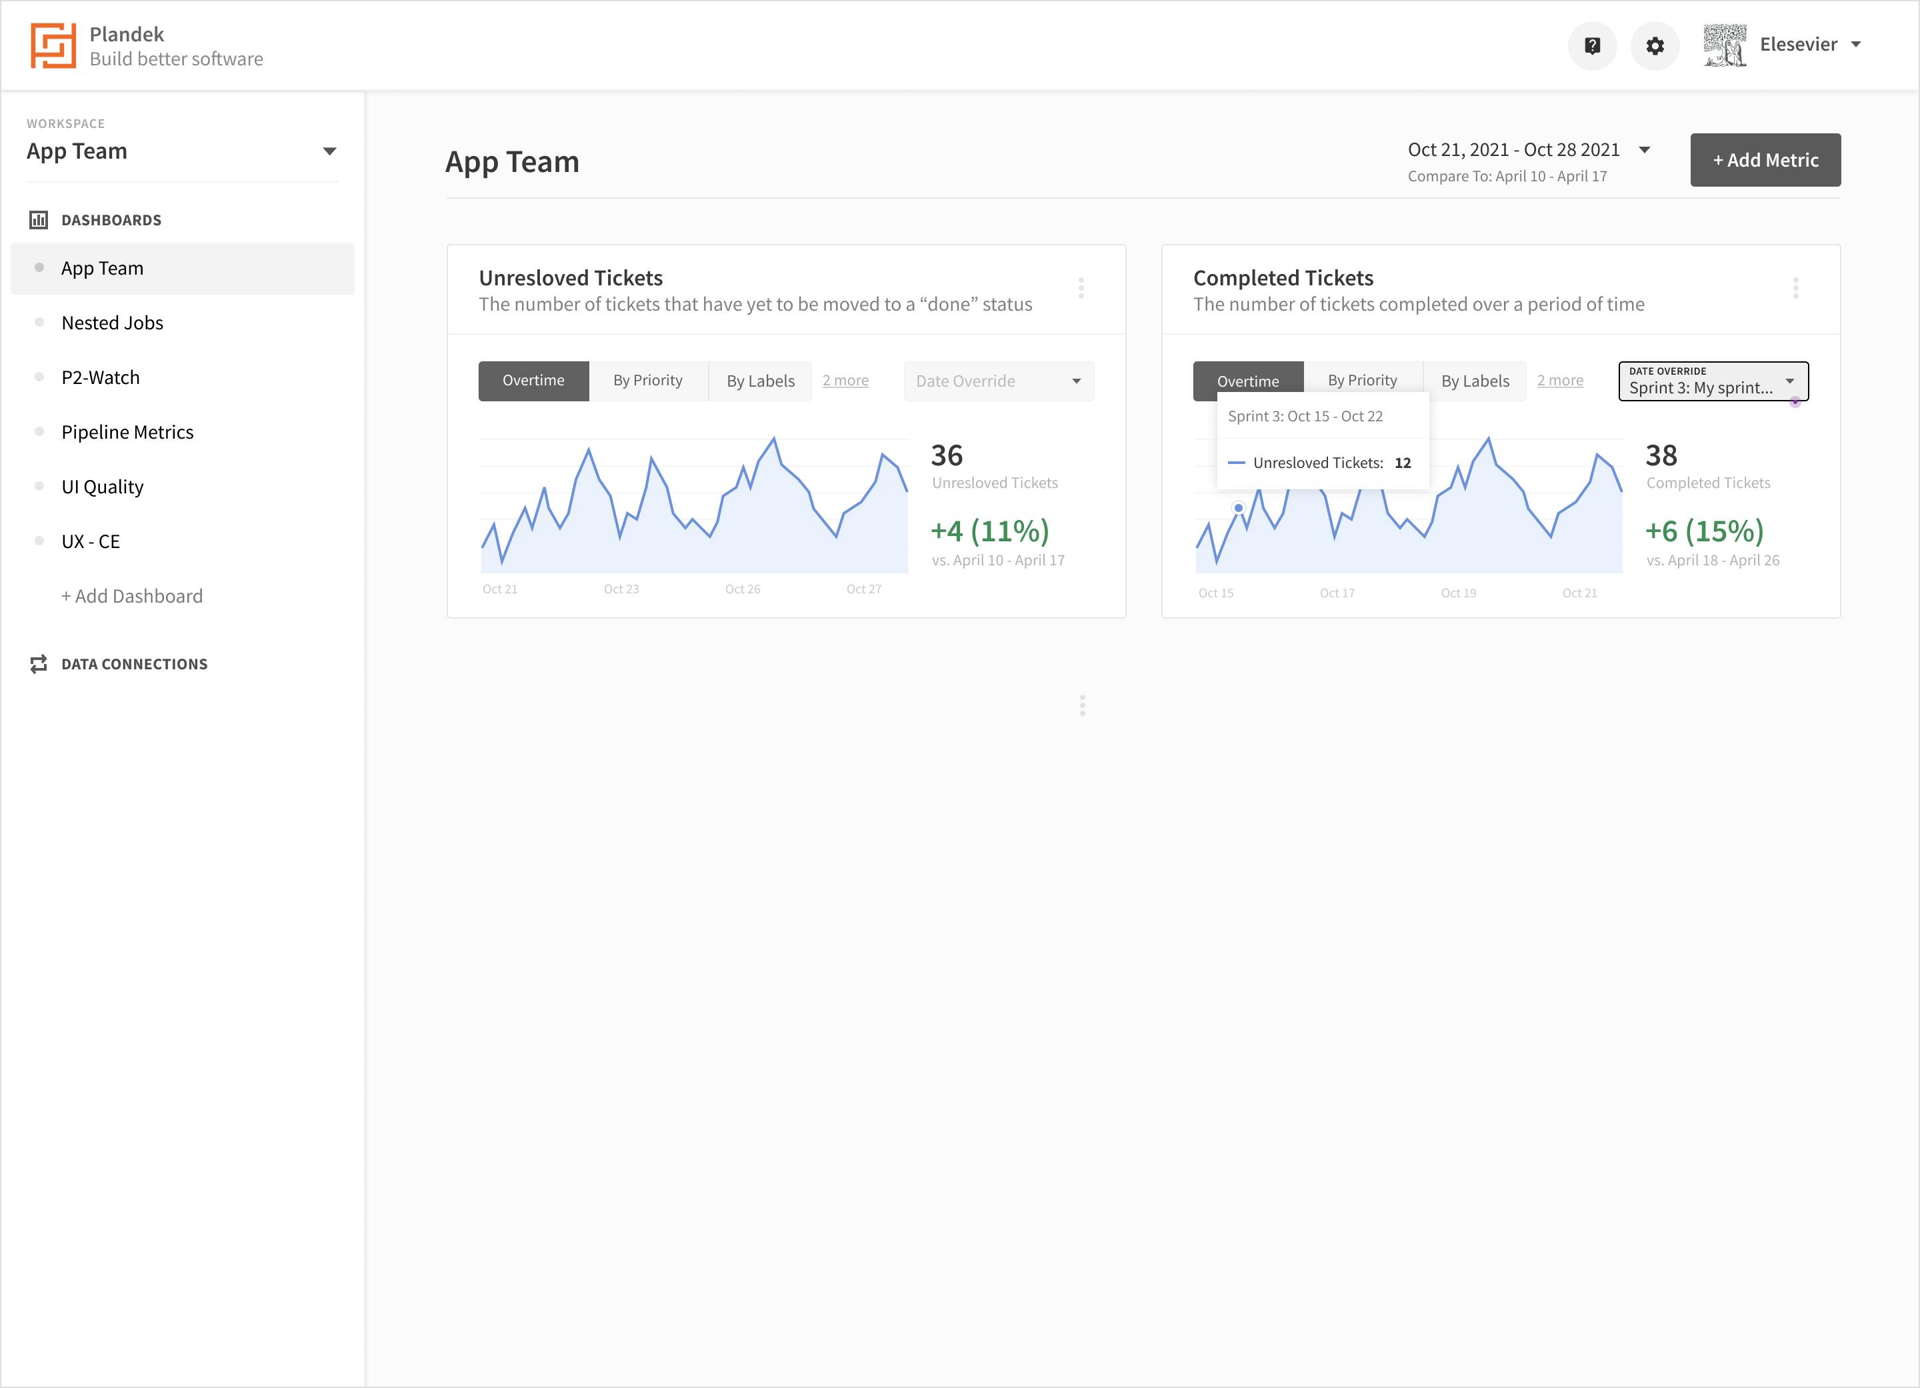Open the help question mark icon
Screen dimensions: 1920x1388
[x=1593, y=46]
